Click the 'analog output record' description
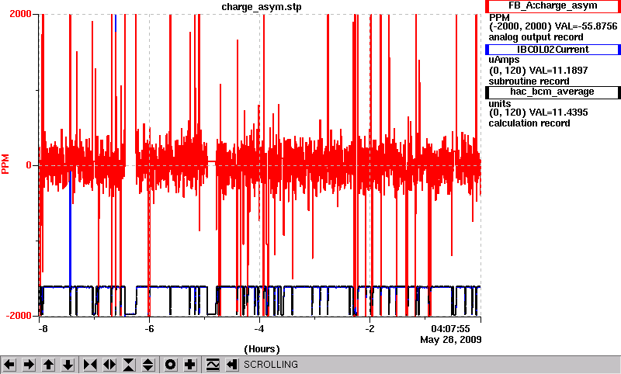Image resolution: width=621 pixels, height=374 pixels. click(536, 37)
